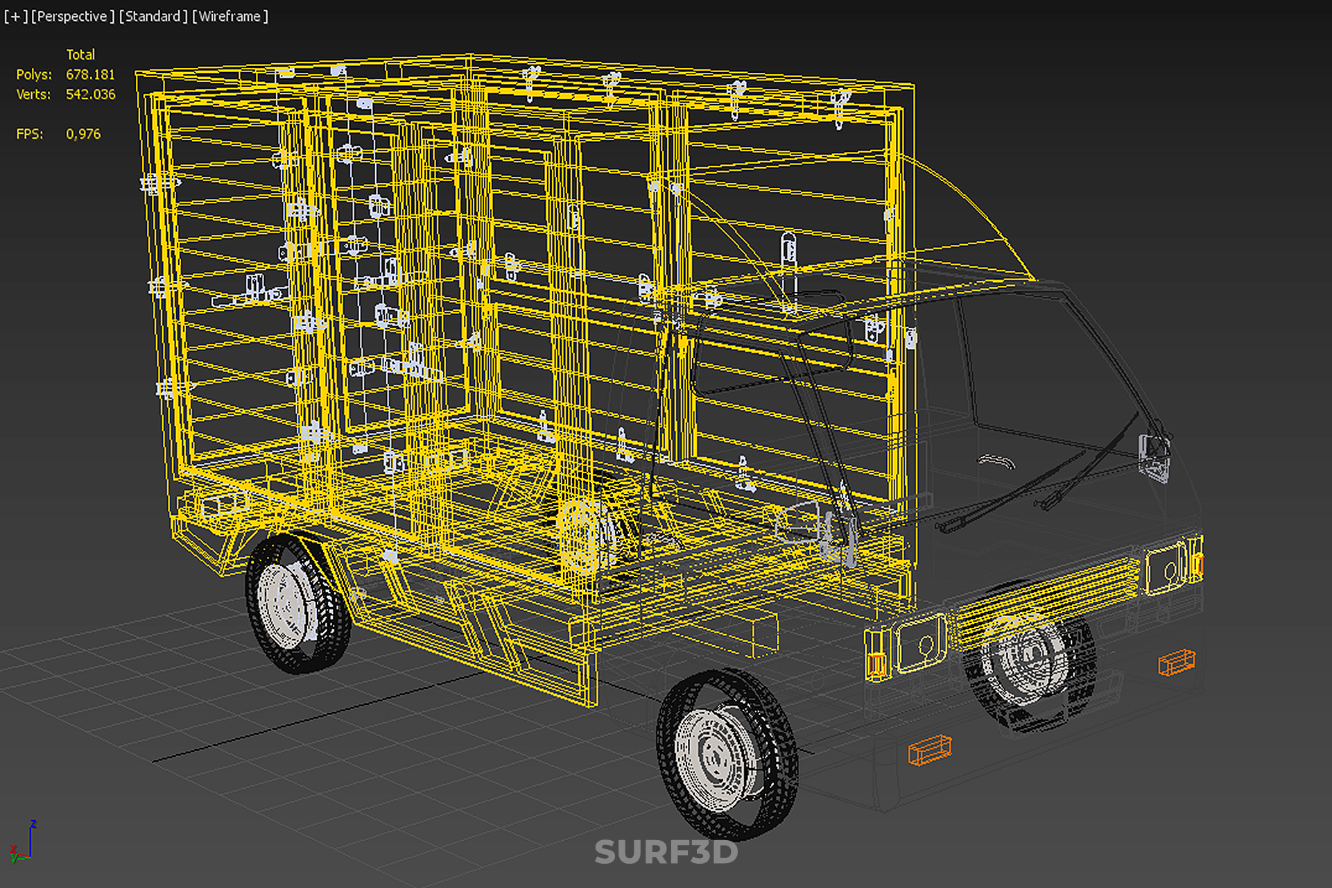Click the Polys count statistic

click(x=90, y=75)
